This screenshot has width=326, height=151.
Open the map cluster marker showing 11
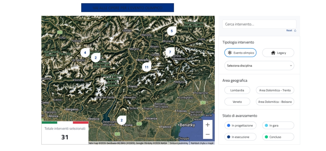tap(146, 67)
